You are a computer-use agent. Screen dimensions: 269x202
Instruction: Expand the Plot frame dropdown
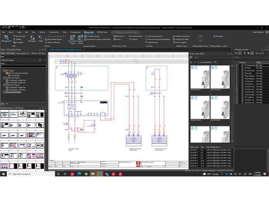[125, 36]
